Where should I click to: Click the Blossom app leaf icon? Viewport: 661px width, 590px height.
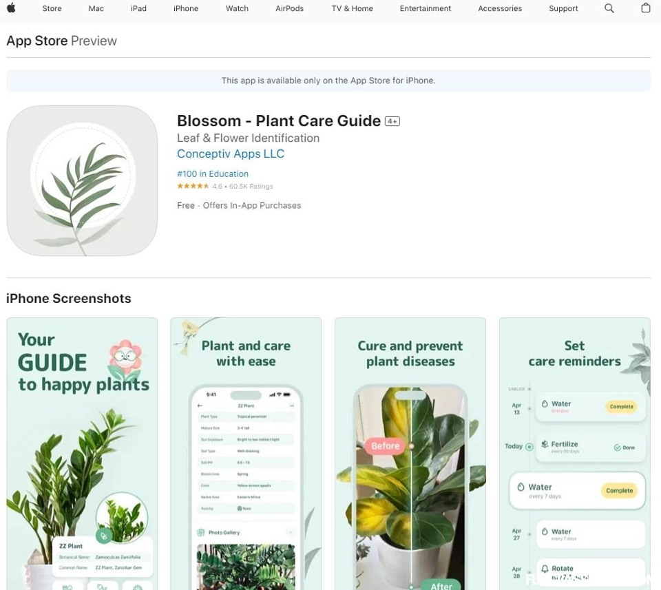tap(82, 180)
